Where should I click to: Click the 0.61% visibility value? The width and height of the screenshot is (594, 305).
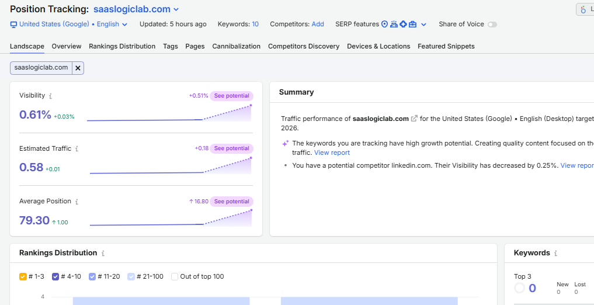pos(35,115)
